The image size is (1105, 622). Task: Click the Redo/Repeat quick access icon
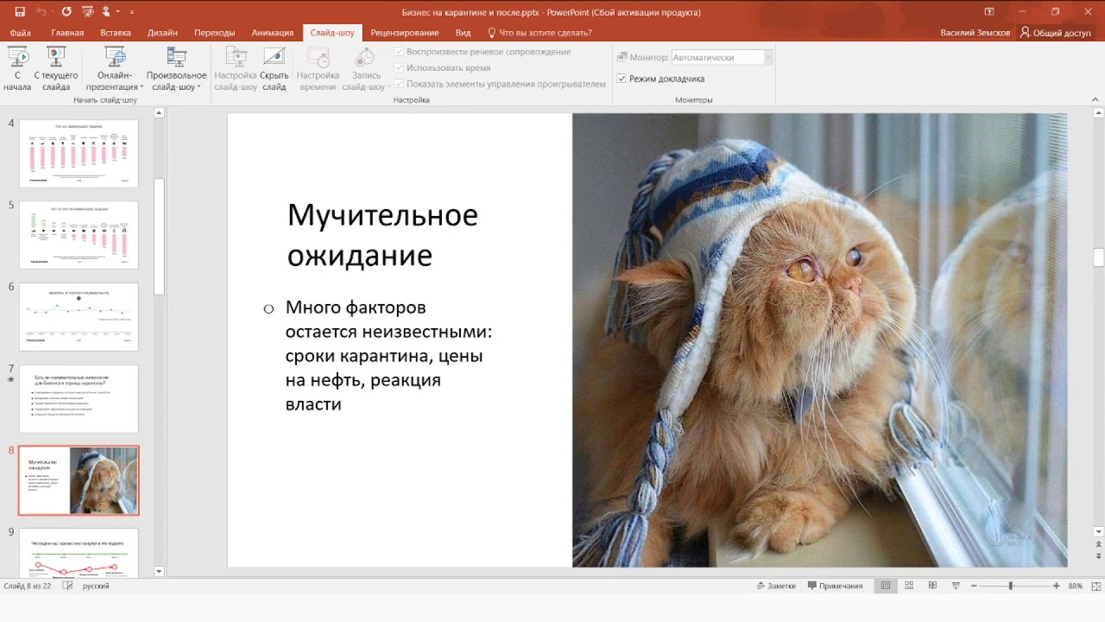click(x=67, y=12)
